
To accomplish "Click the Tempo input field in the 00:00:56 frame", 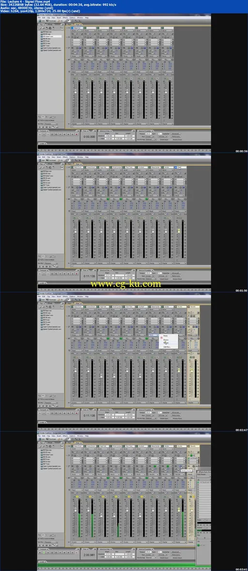I will (148, 134).
